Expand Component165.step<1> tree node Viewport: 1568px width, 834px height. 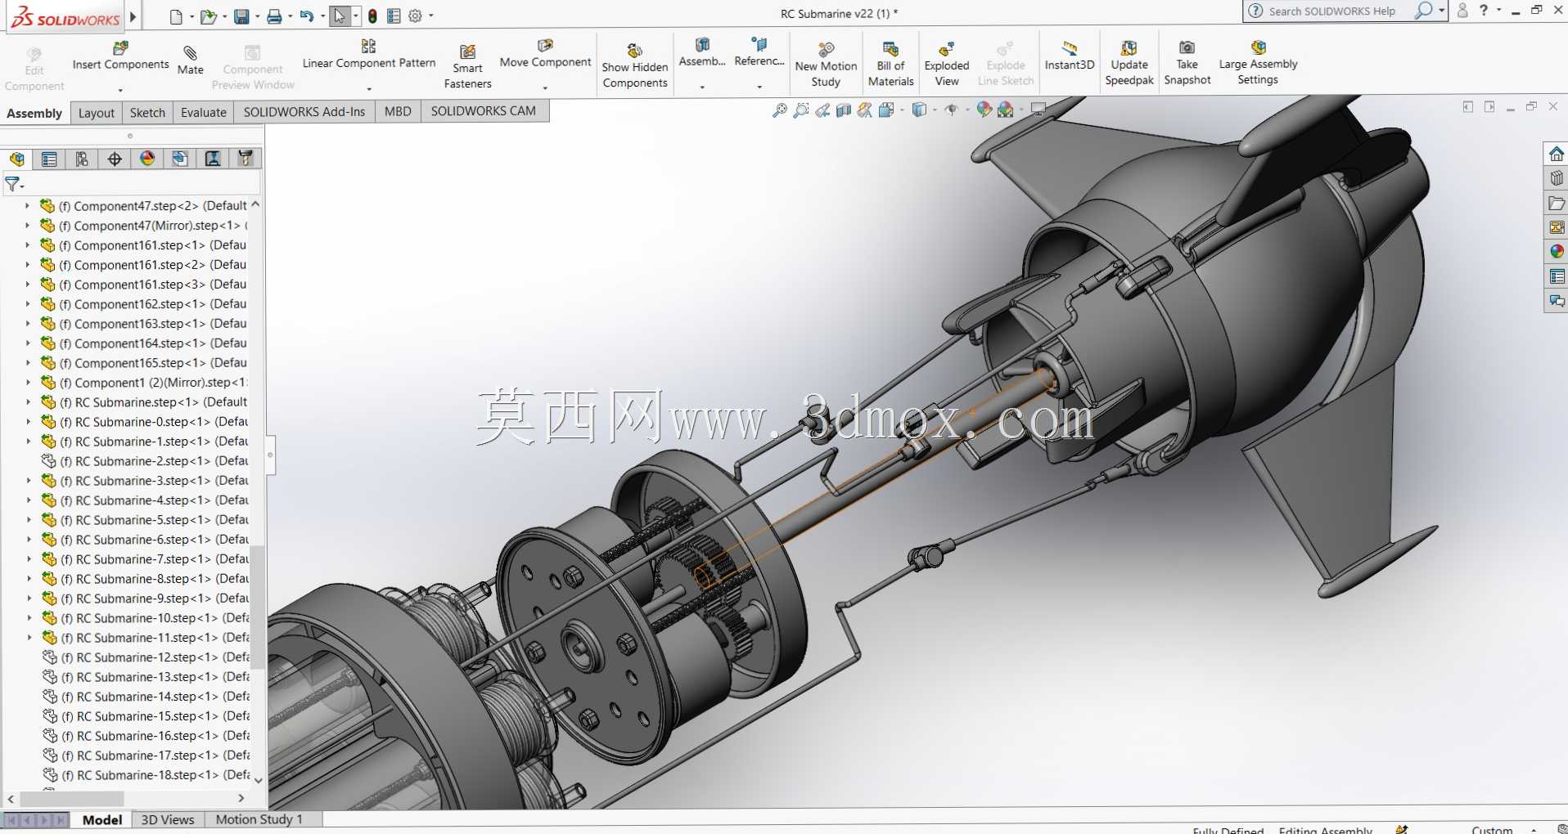pos(27,363)
